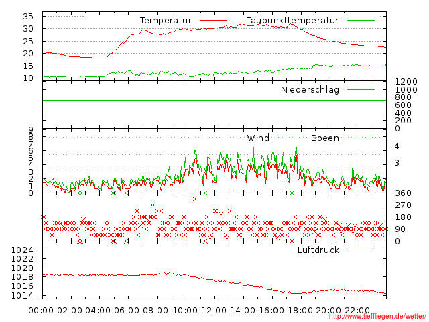
Task: Click the 270 wind direction axis value
Action: tap(404, 205)
